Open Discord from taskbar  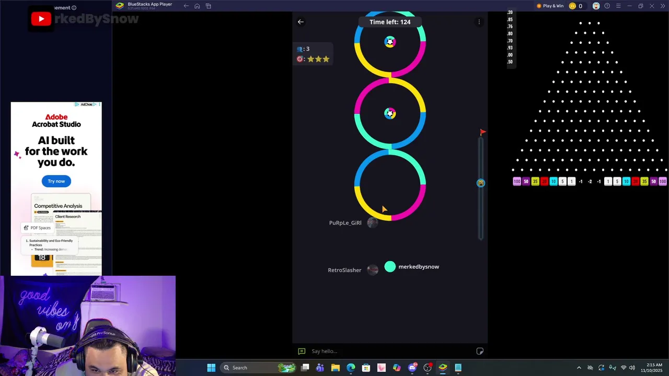(x=412, y=368)
